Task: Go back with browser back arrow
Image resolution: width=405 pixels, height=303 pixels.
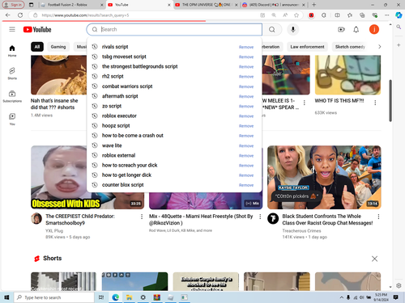Action: (8, 15)
